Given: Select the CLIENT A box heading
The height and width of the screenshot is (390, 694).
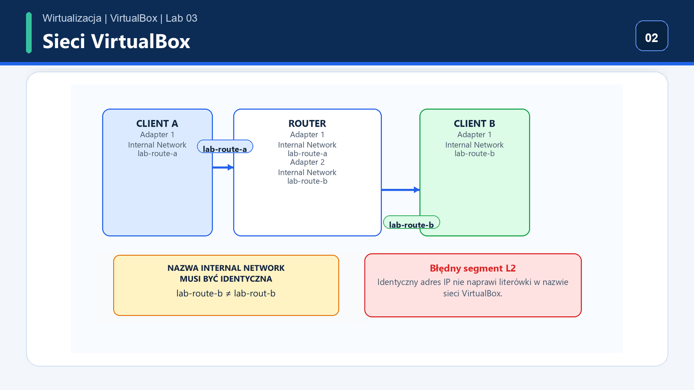Looking at the screenshot, I should [x=157, y=123].
